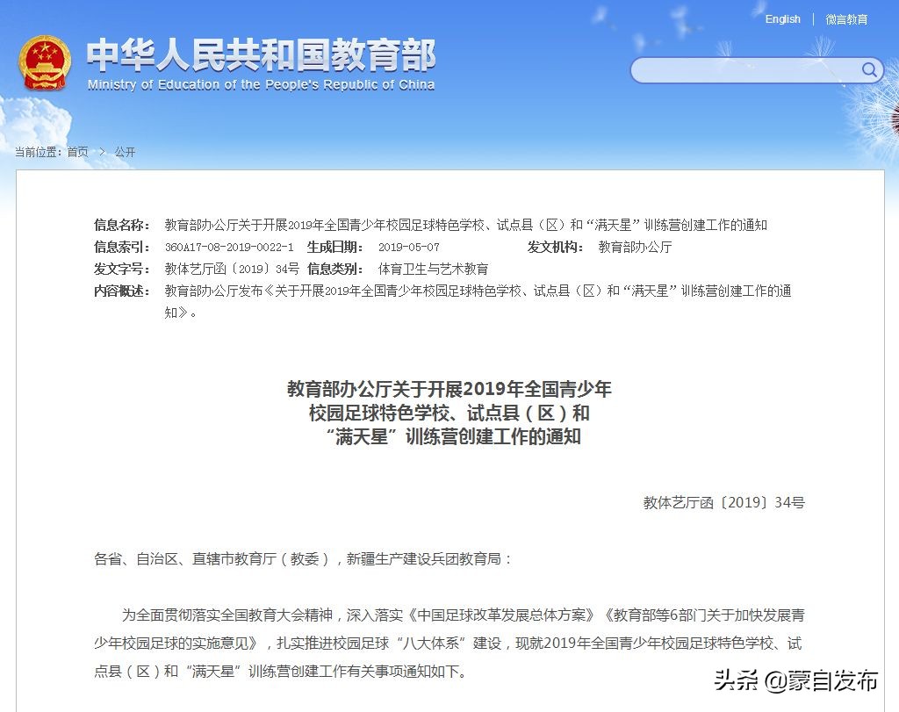
Task: Click the national emblem logo
Action: pos(45,63)
